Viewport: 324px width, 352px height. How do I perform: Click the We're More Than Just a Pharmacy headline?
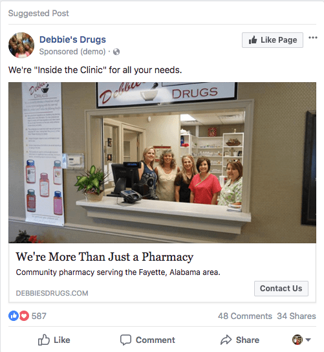tap(105, 257)
